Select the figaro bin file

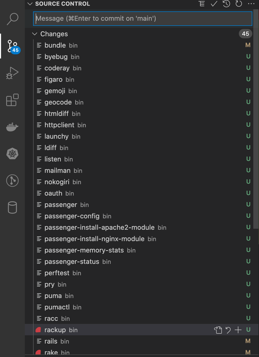pos(142,79)
